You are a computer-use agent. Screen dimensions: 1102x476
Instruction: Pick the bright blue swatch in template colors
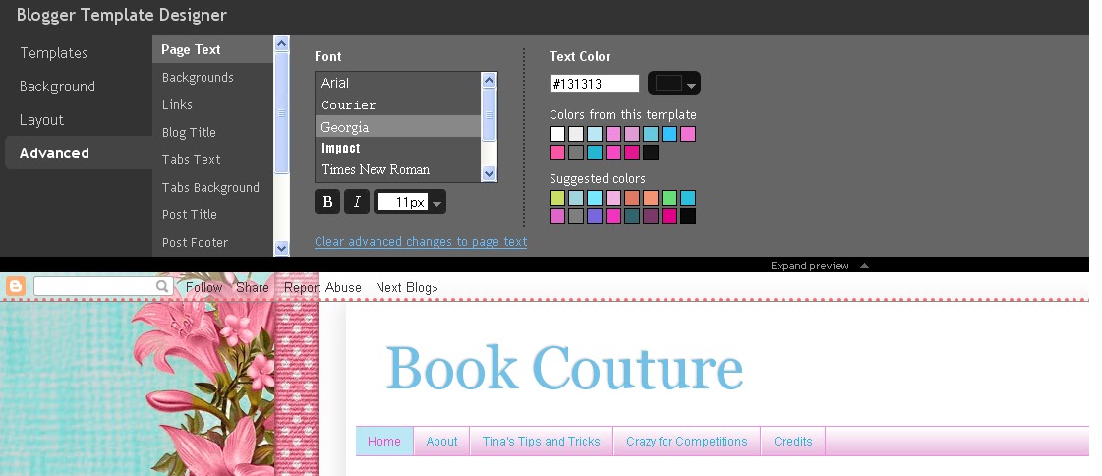tap(669, 134)
